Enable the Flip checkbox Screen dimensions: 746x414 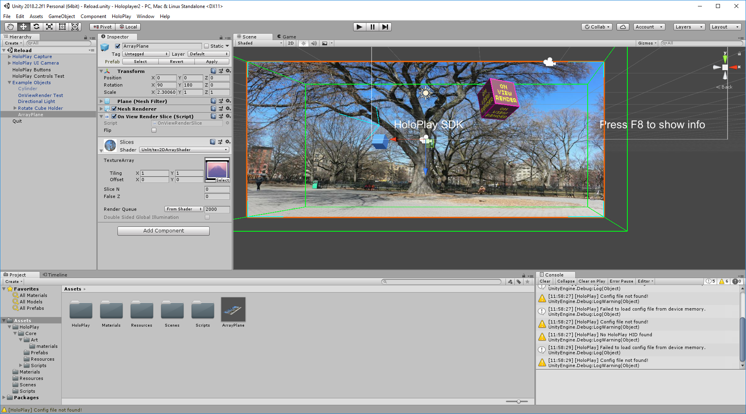[154, 130]
